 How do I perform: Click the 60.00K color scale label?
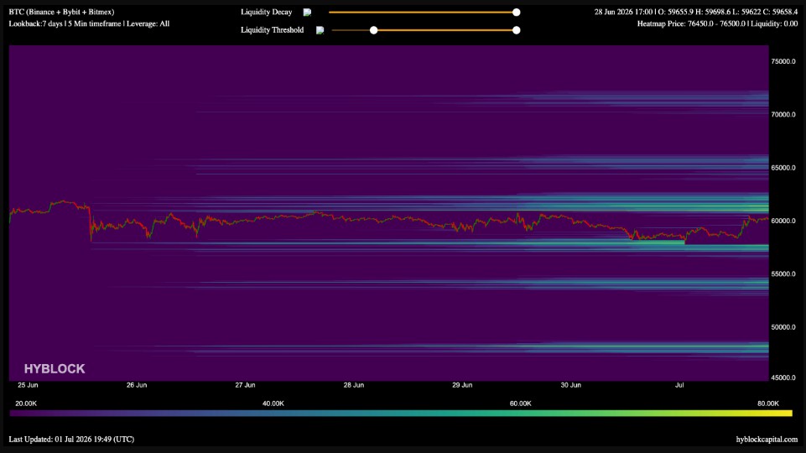pyautogui.click(x=520, y=404)
